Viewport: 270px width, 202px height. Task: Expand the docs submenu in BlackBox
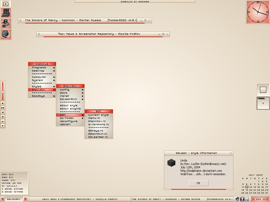click(70, 93)
